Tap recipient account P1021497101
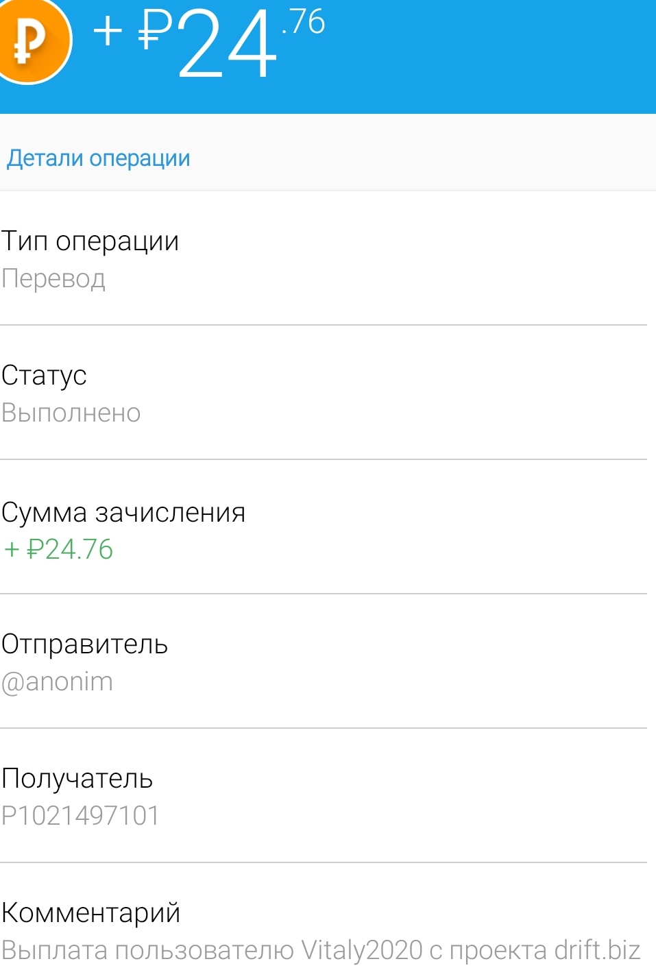656x968 pixels. click(81, 816)
